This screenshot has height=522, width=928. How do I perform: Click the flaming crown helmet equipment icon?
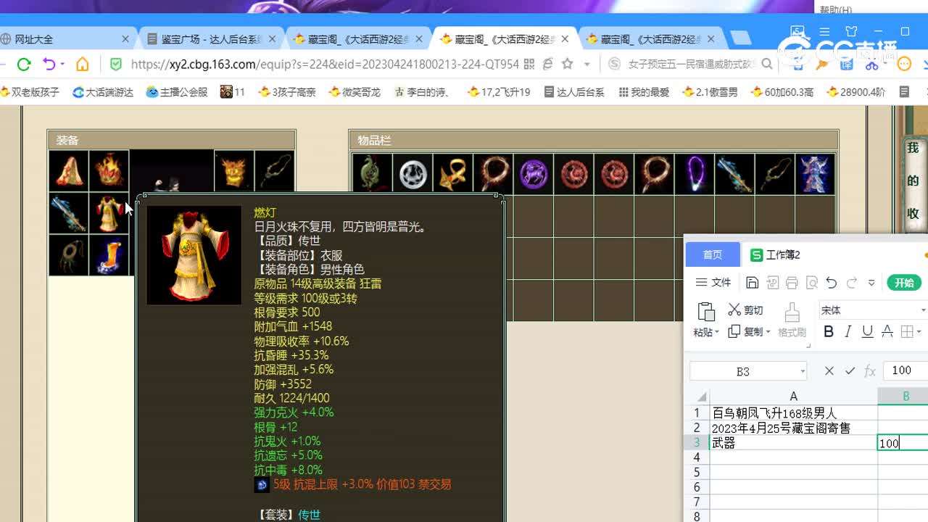click(109, 171)
